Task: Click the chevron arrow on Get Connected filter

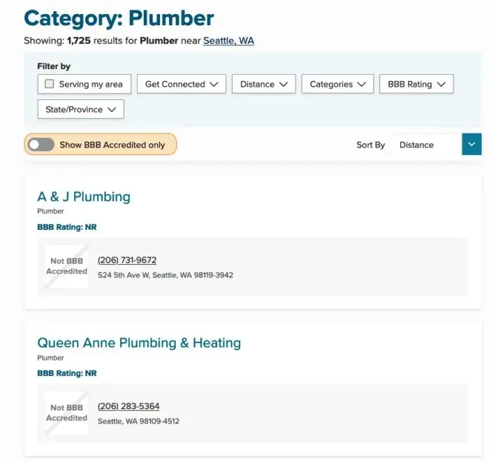Action: pyautogui.click(x=214, y=85)
